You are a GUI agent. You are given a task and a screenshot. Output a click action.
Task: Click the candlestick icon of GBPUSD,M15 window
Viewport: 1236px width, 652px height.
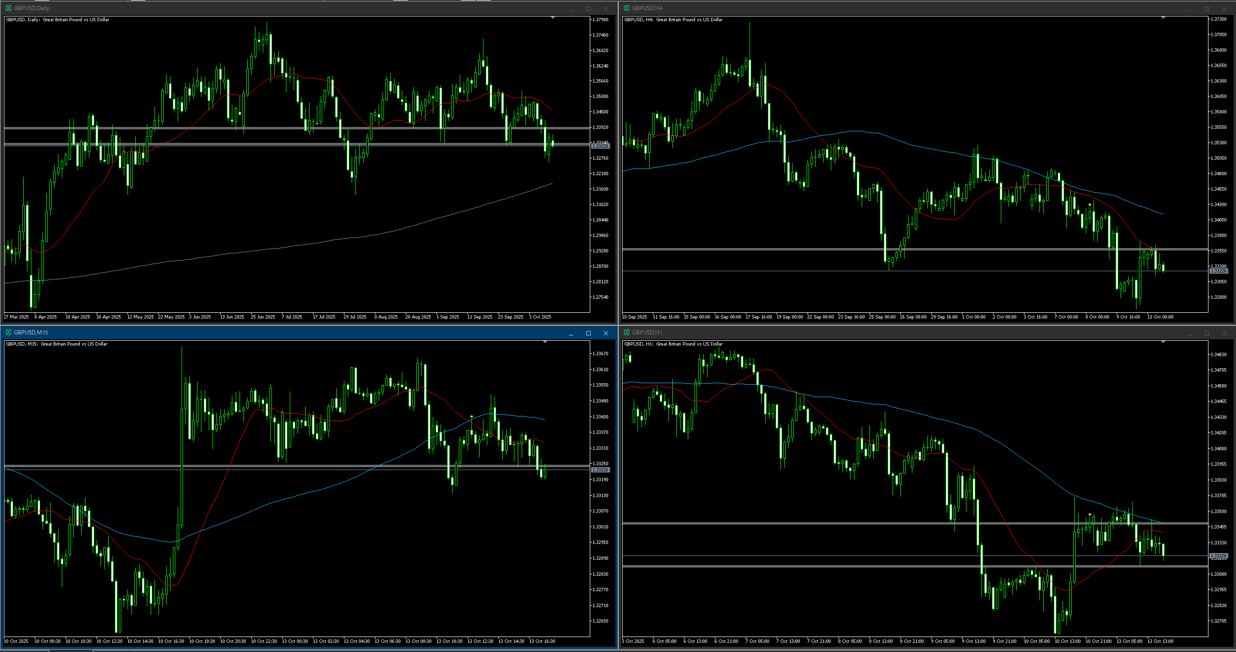coord(8,333)
